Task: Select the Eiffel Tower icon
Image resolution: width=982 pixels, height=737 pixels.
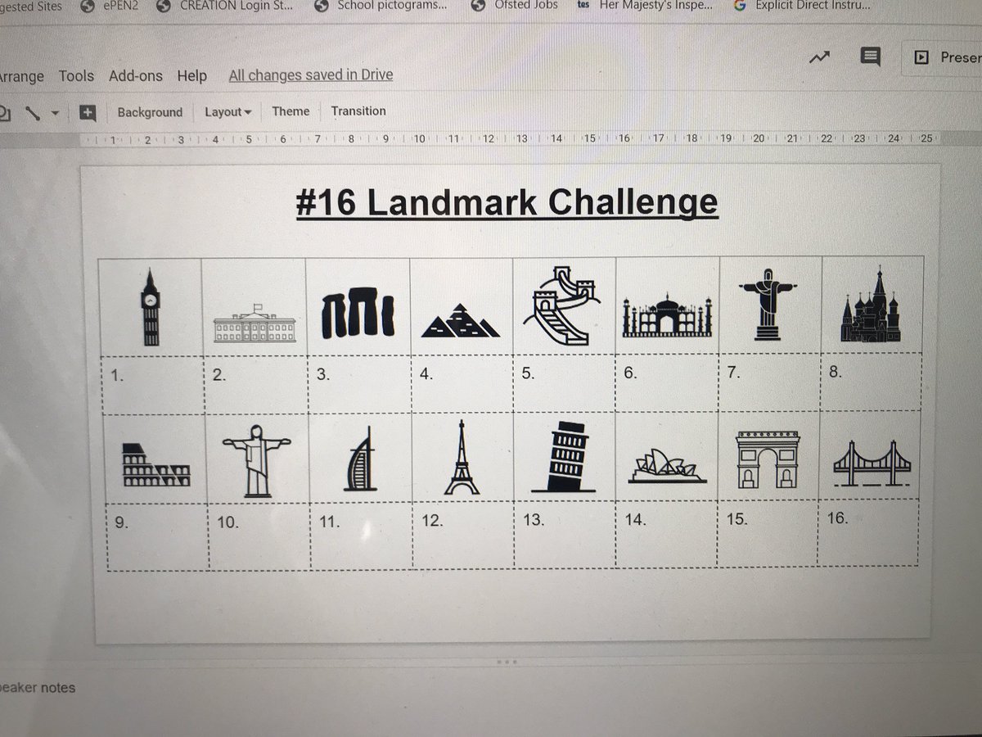Action: [462, 457]
